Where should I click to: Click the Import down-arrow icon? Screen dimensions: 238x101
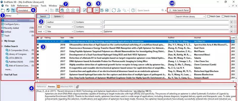coord(68,10)
